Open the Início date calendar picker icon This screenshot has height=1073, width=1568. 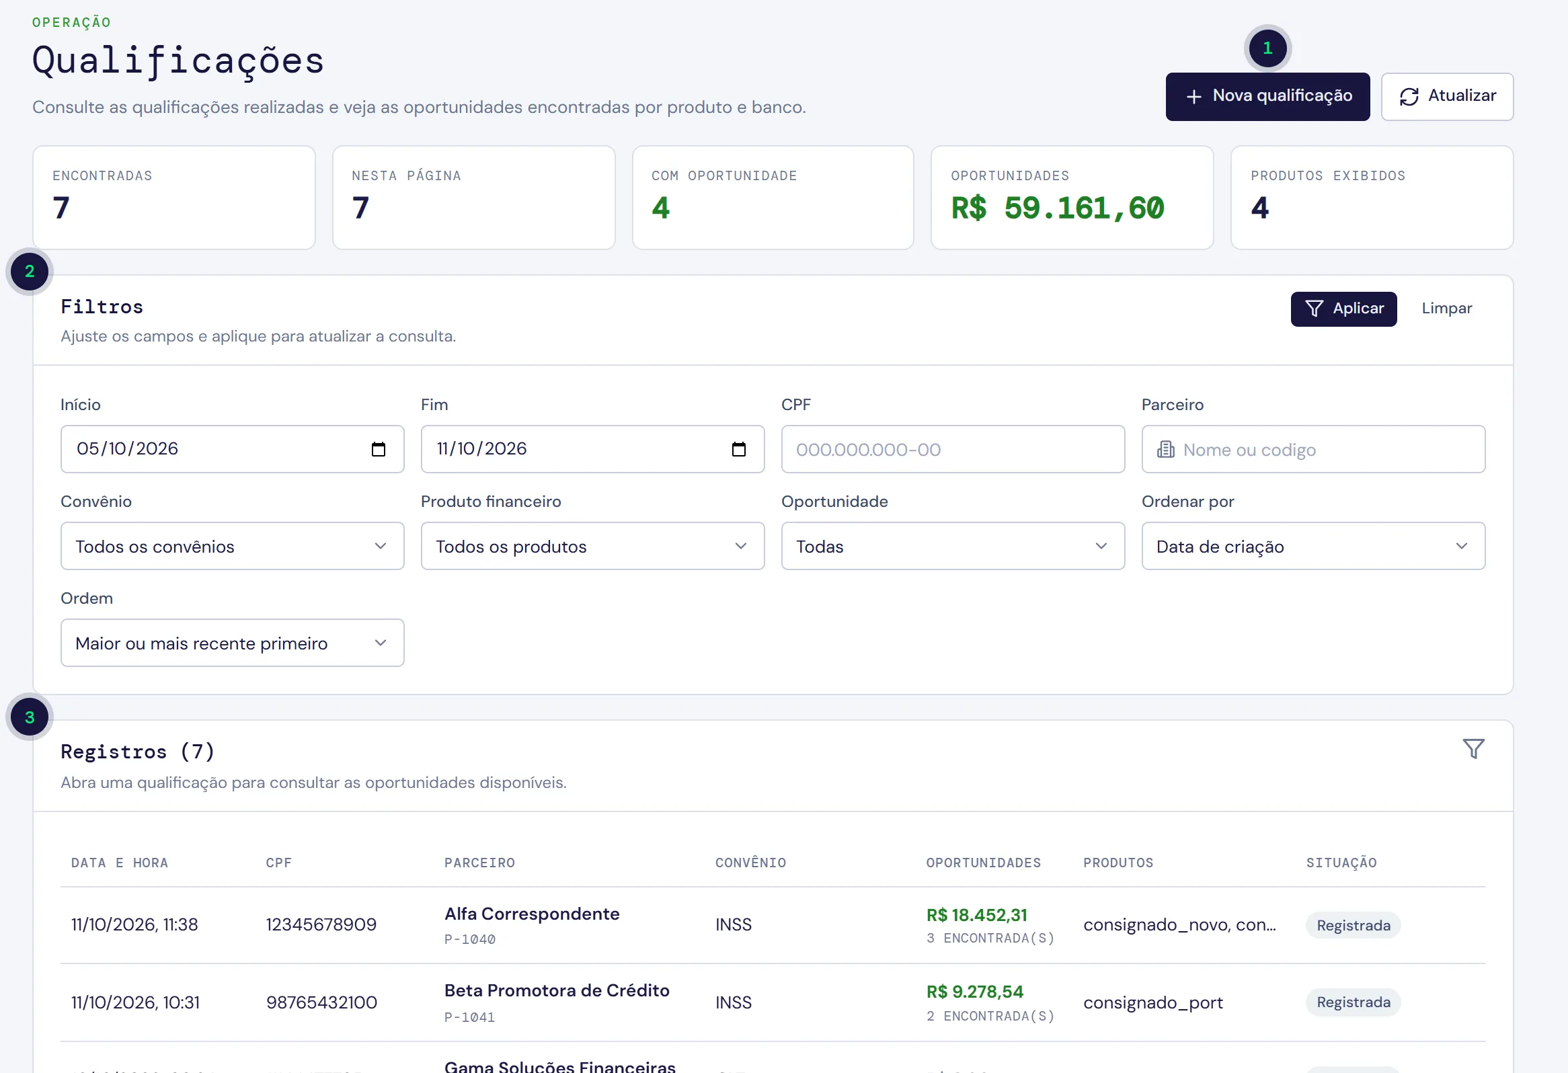click(379, 449)
